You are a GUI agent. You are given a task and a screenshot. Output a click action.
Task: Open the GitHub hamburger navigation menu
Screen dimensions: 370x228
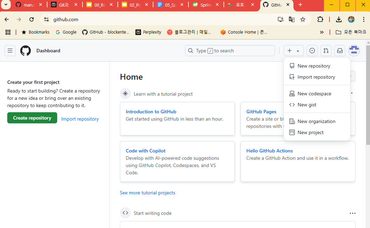tap(10, 51)
